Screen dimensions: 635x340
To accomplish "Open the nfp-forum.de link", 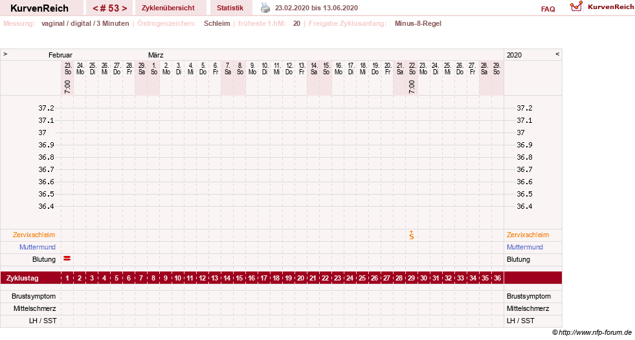I will [x=595, y=332].
